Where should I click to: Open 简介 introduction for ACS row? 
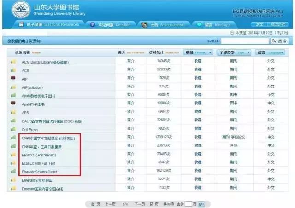[131, 69]
